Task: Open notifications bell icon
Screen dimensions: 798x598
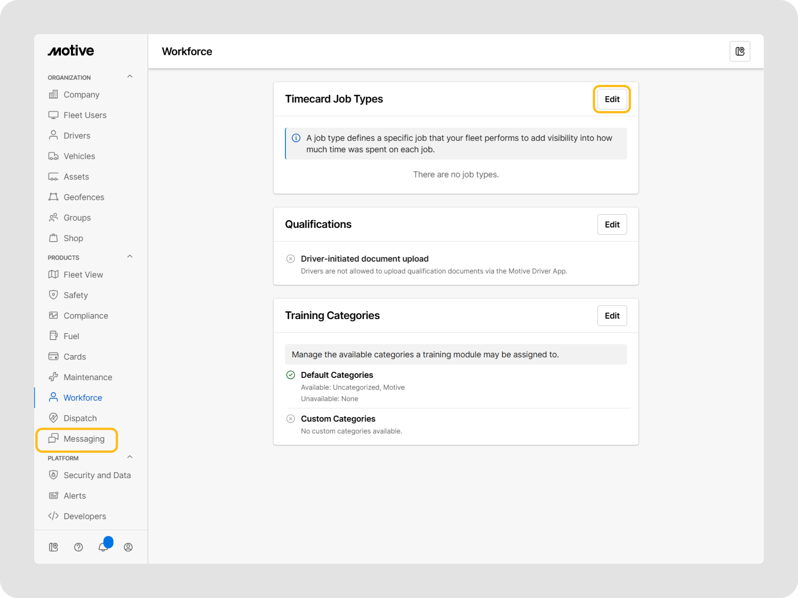Action: click(x=103, y=547)
